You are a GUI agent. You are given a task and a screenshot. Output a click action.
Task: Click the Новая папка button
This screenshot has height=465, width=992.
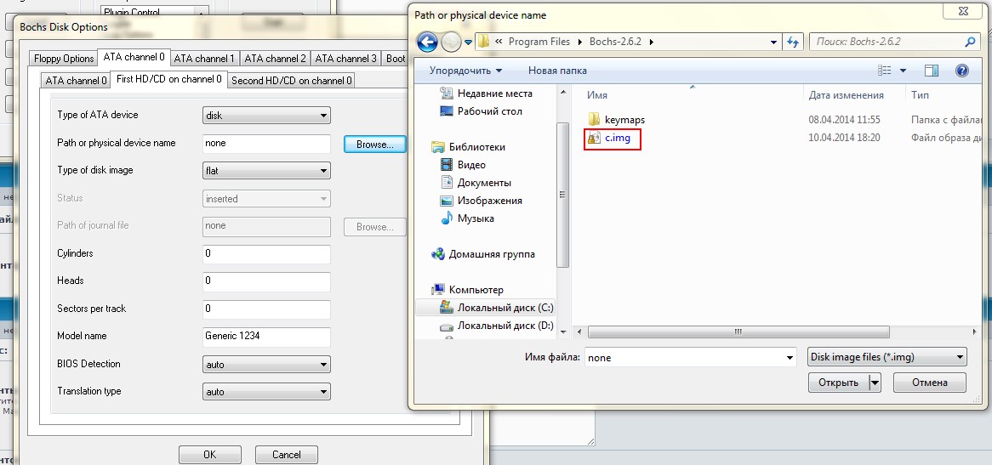click(557, 71)
